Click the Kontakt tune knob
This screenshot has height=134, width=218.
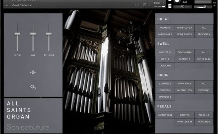click(x=177, y=1)
